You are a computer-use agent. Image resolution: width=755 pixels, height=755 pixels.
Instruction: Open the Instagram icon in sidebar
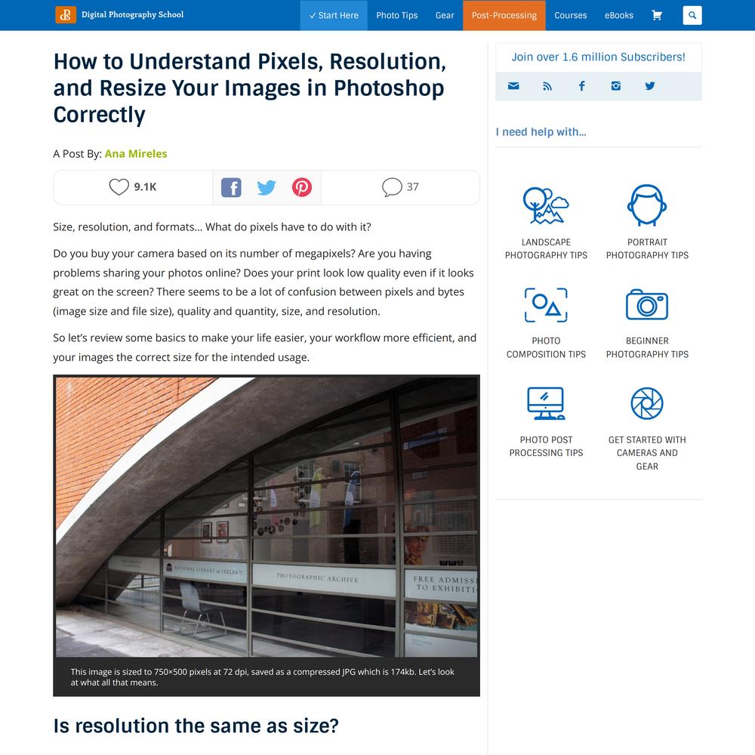[616, 86]
